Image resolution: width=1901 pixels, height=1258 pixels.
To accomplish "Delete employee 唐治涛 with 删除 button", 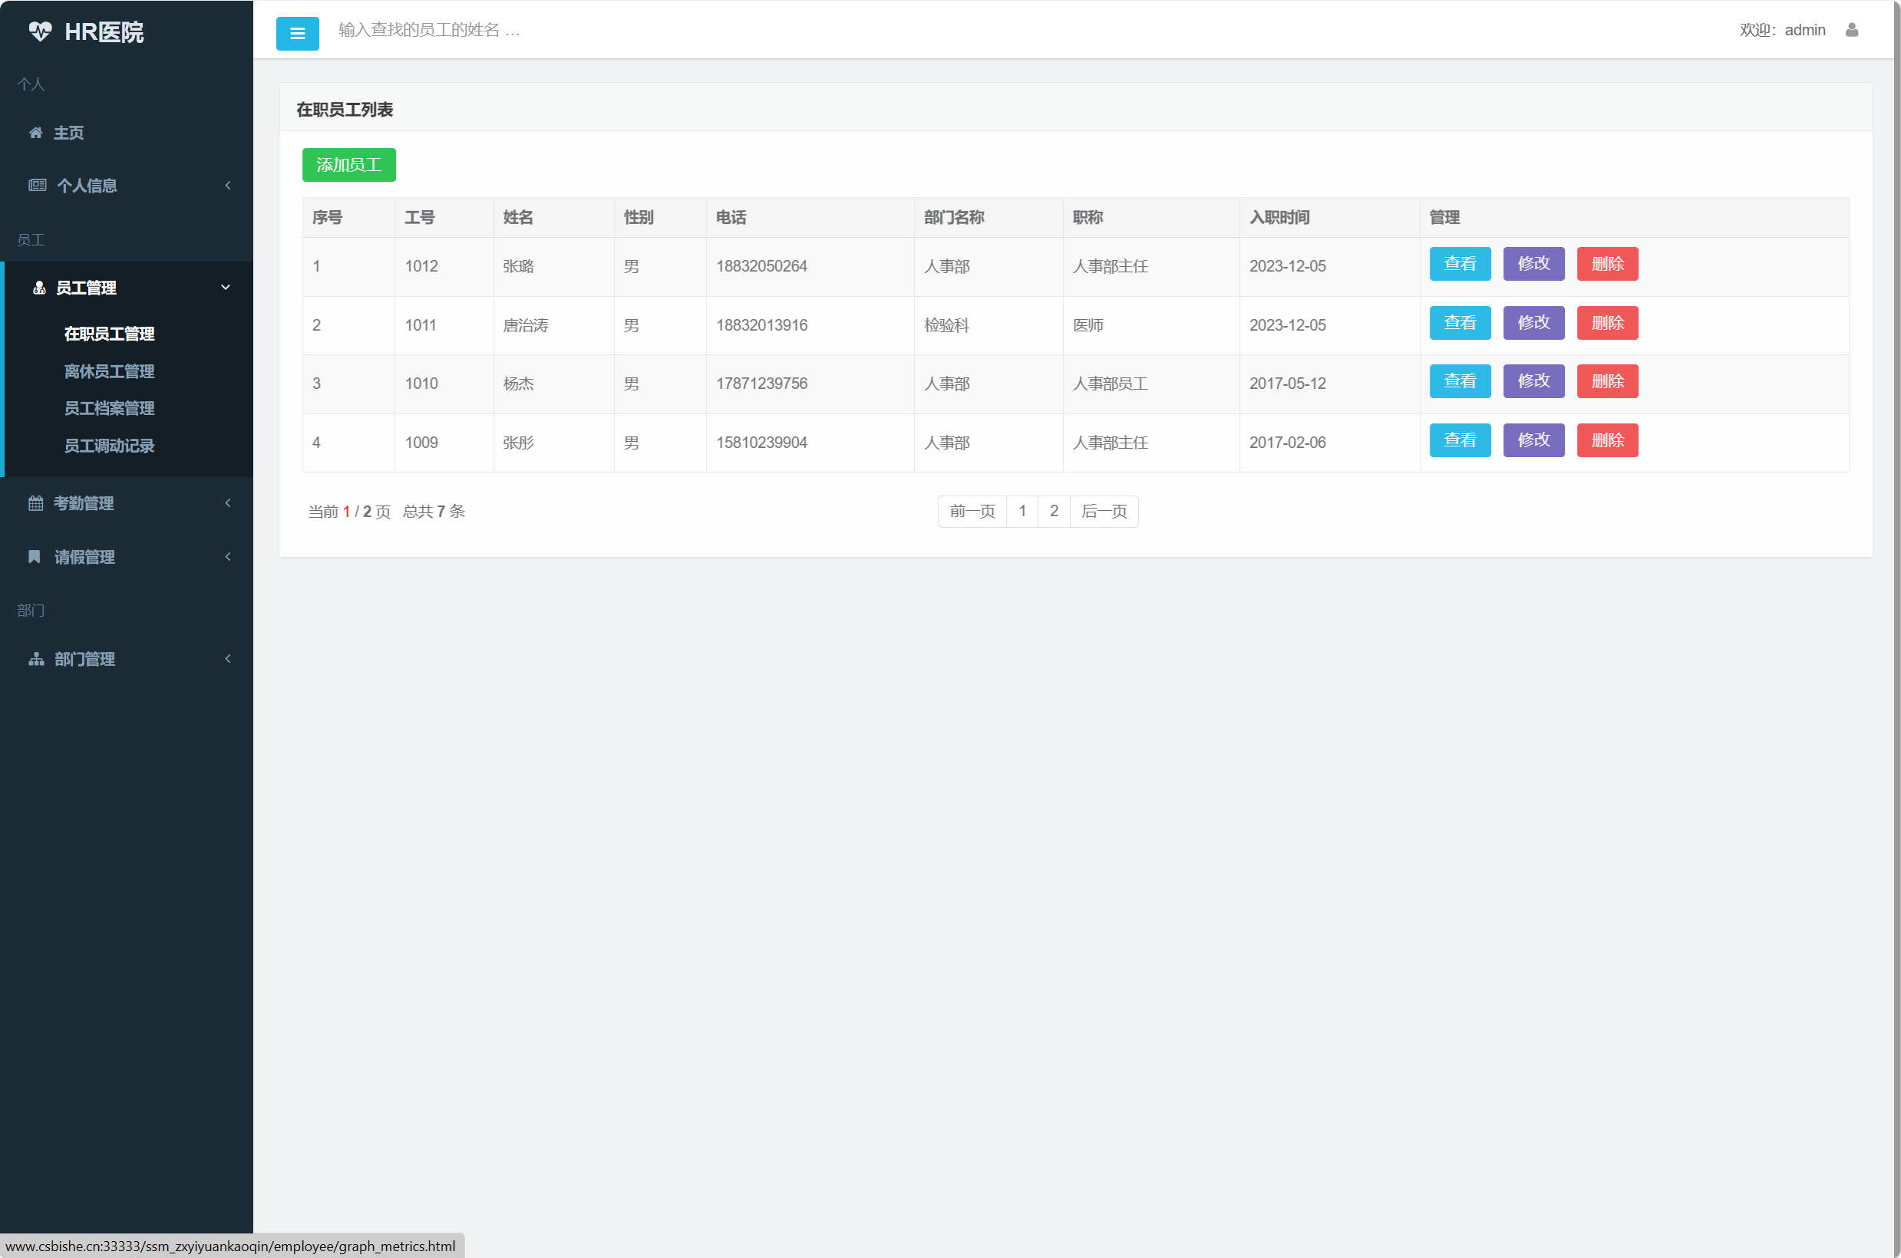I will [1606, 322].
